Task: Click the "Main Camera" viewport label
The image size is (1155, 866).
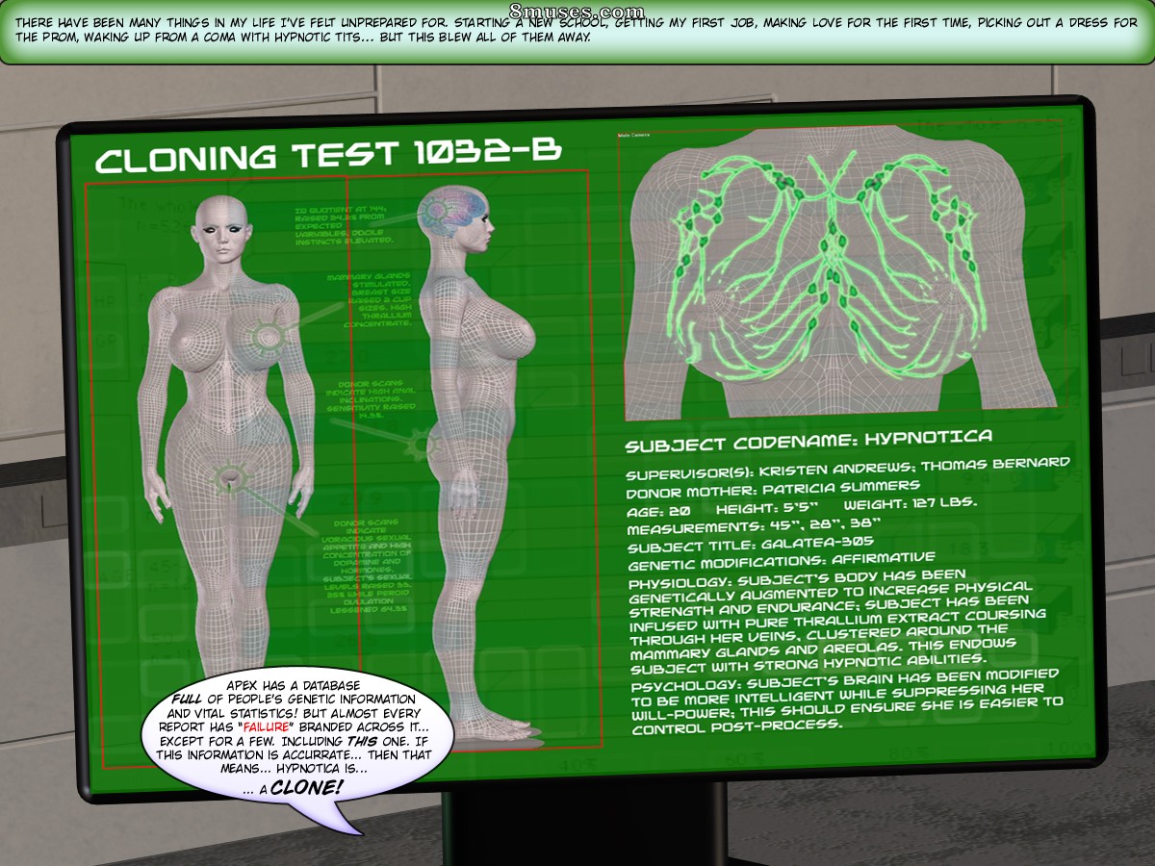Action: tap(633, 135)
